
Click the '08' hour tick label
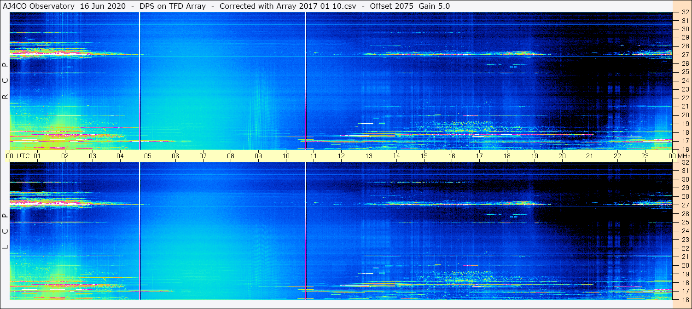pyautogui.click(x=231, y=156)
